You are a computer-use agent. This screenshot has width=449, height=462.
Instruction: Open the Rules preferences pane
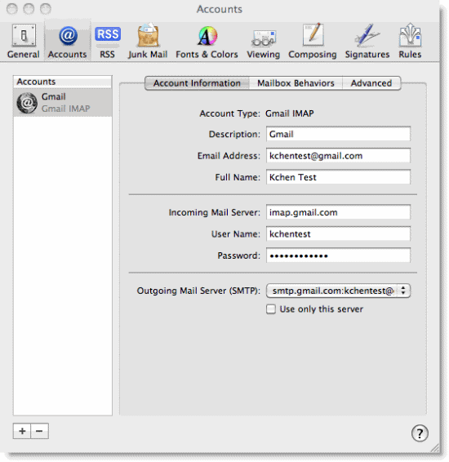410,42
